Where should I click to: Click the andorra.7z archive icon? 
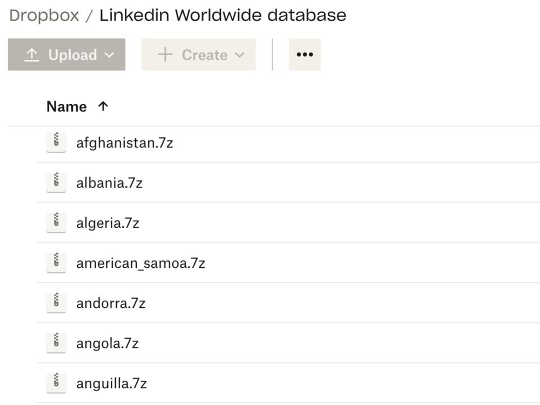point(56,303)
